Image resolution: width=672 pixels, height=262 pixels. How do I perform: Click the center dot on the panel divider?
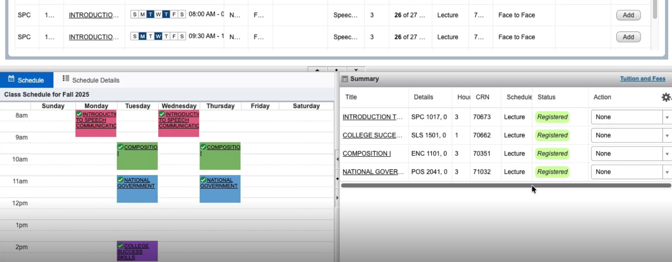pos(337,70)
